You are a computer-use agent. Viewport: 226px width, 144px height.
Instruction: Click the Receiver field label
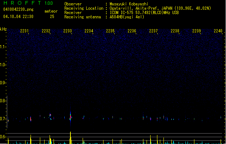[x=73, y=13]
